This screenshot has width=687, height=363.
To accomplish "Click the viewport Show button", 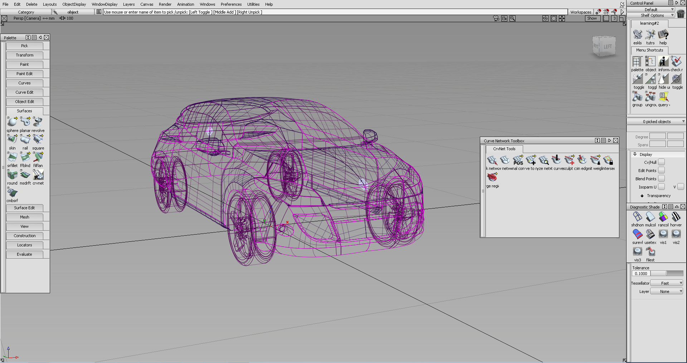I will pos(592,18).
